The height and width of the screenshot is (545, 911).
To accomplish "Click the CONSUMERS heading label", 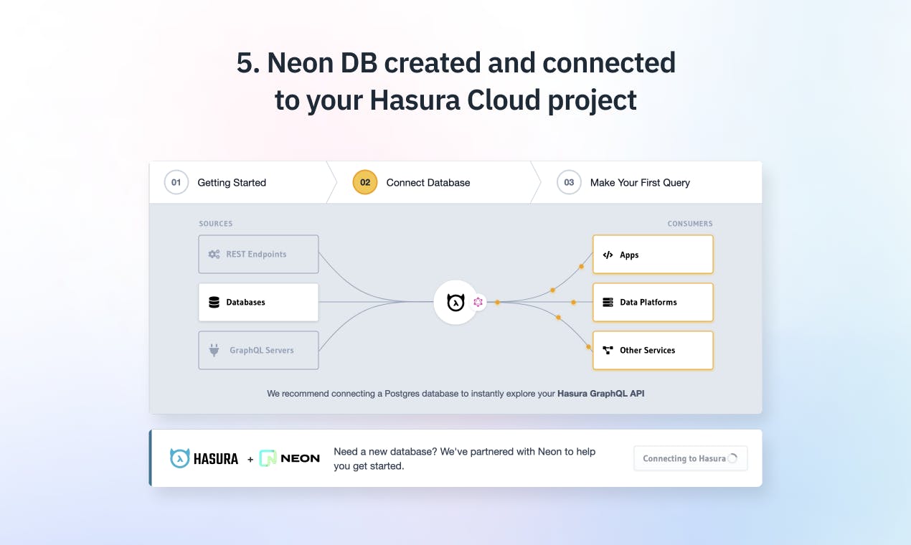I will [690, 224].
